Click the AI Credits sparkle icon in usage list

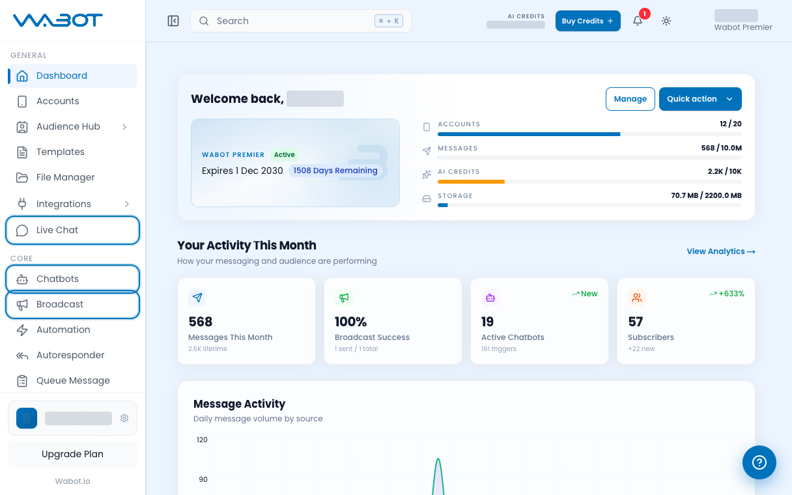[427, 174]
